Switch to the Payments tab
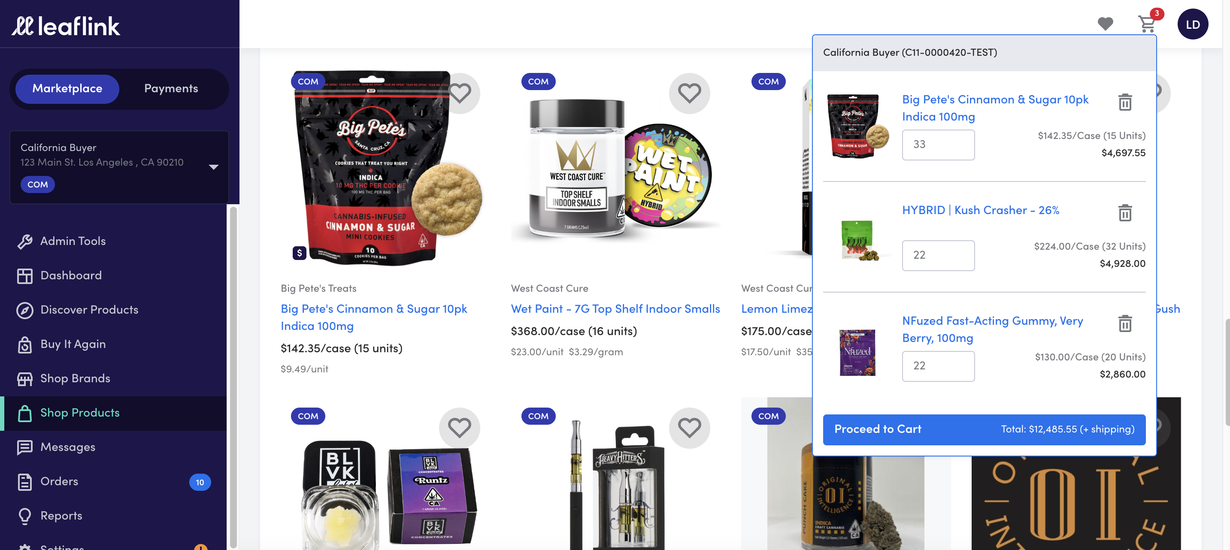1230x550 pixels. point(171,89)
